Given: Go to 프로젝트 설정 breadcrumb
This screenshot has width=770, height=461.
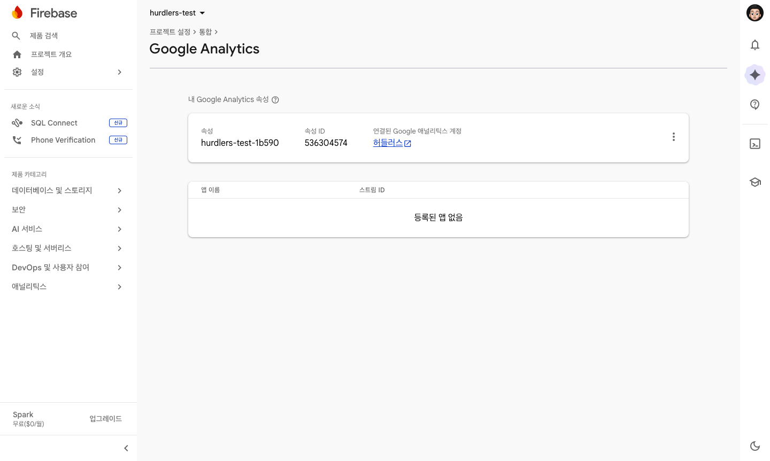Looking at the screenshot, I should pyautogui.click(x=170, y=32).
